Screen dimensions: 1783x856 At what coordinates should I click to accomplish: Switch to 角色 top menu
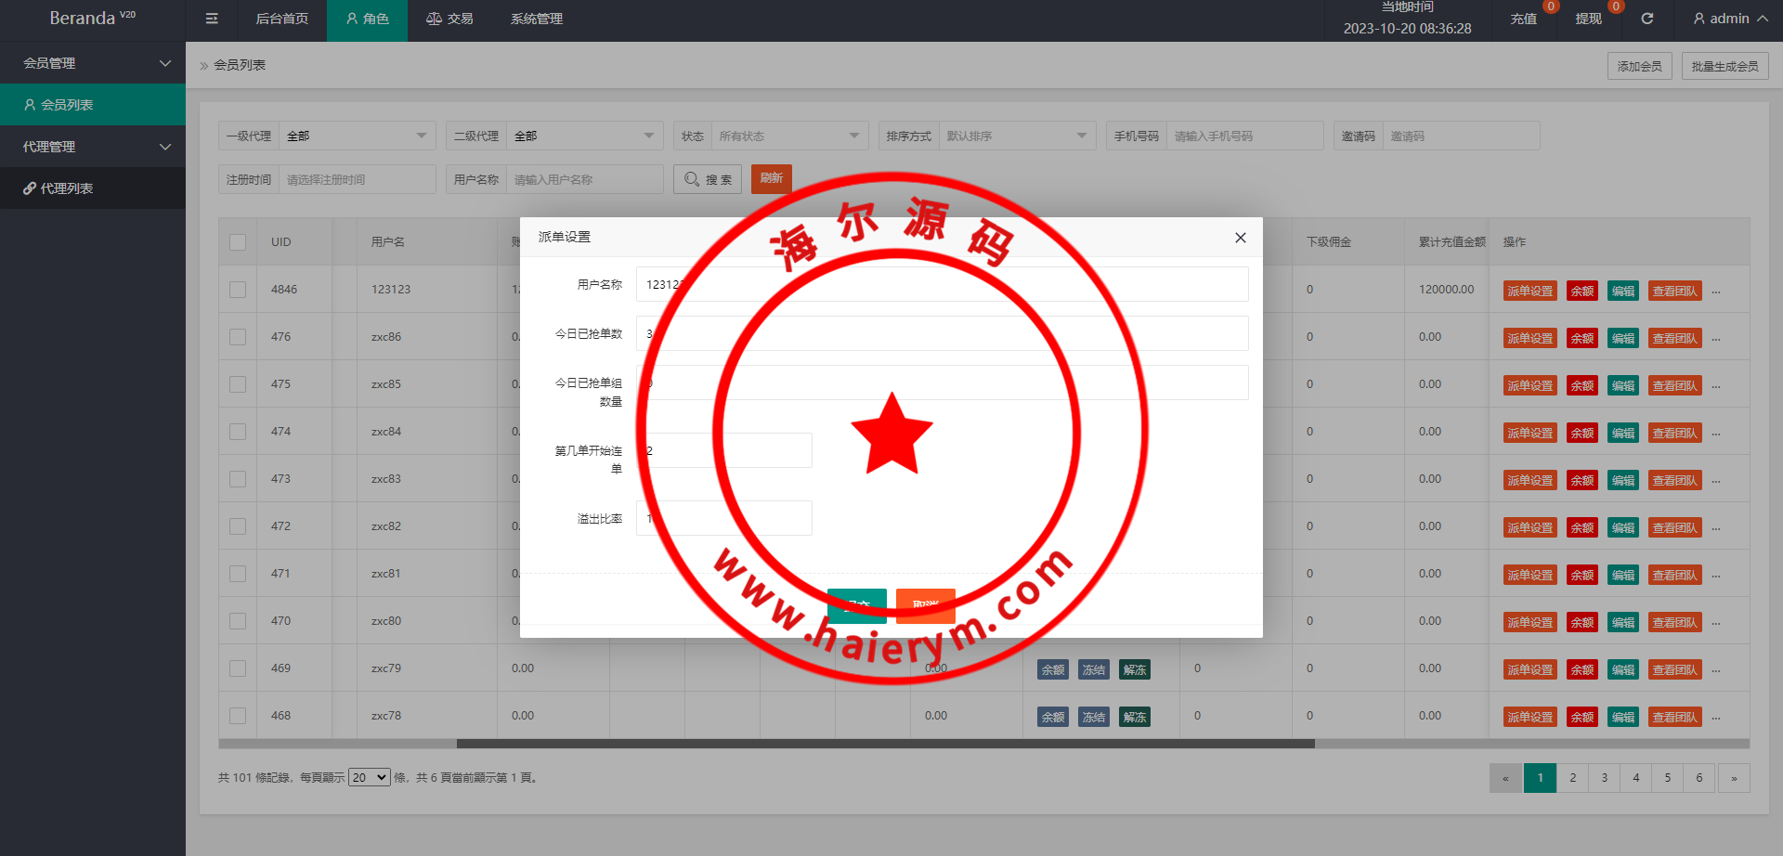[367, 19]
